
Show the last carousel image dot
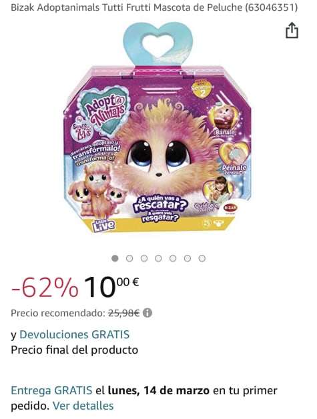pyautogui.click(x=202, y=258)
